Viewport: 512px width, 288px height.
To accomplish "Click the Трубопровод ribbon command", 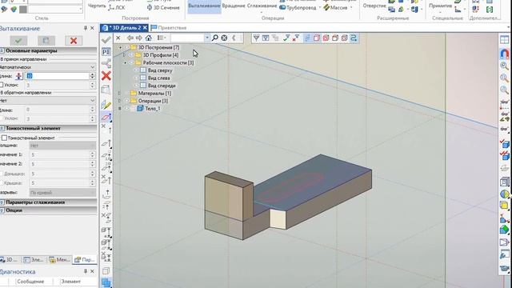I will tap(298, 7).
